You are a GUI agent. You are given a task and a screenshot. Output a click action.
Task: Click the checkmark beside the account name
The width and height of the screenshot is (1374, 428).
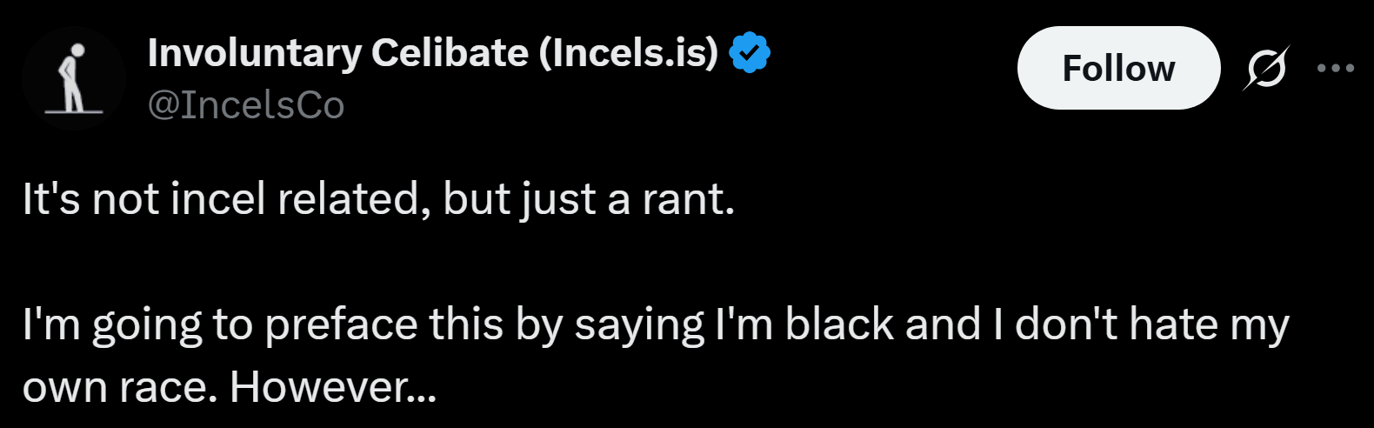749,52
